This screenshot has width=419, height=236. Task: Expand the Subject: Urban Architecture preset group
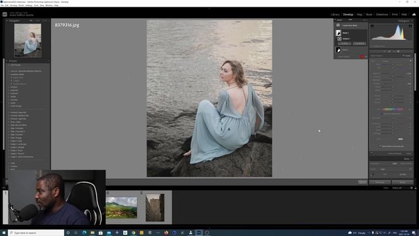pos(9,157)
